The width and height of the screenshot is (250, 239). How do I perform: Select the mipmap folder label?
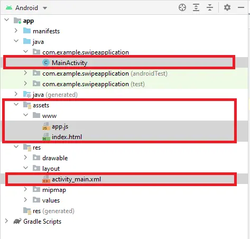click(x=54, y=190)
